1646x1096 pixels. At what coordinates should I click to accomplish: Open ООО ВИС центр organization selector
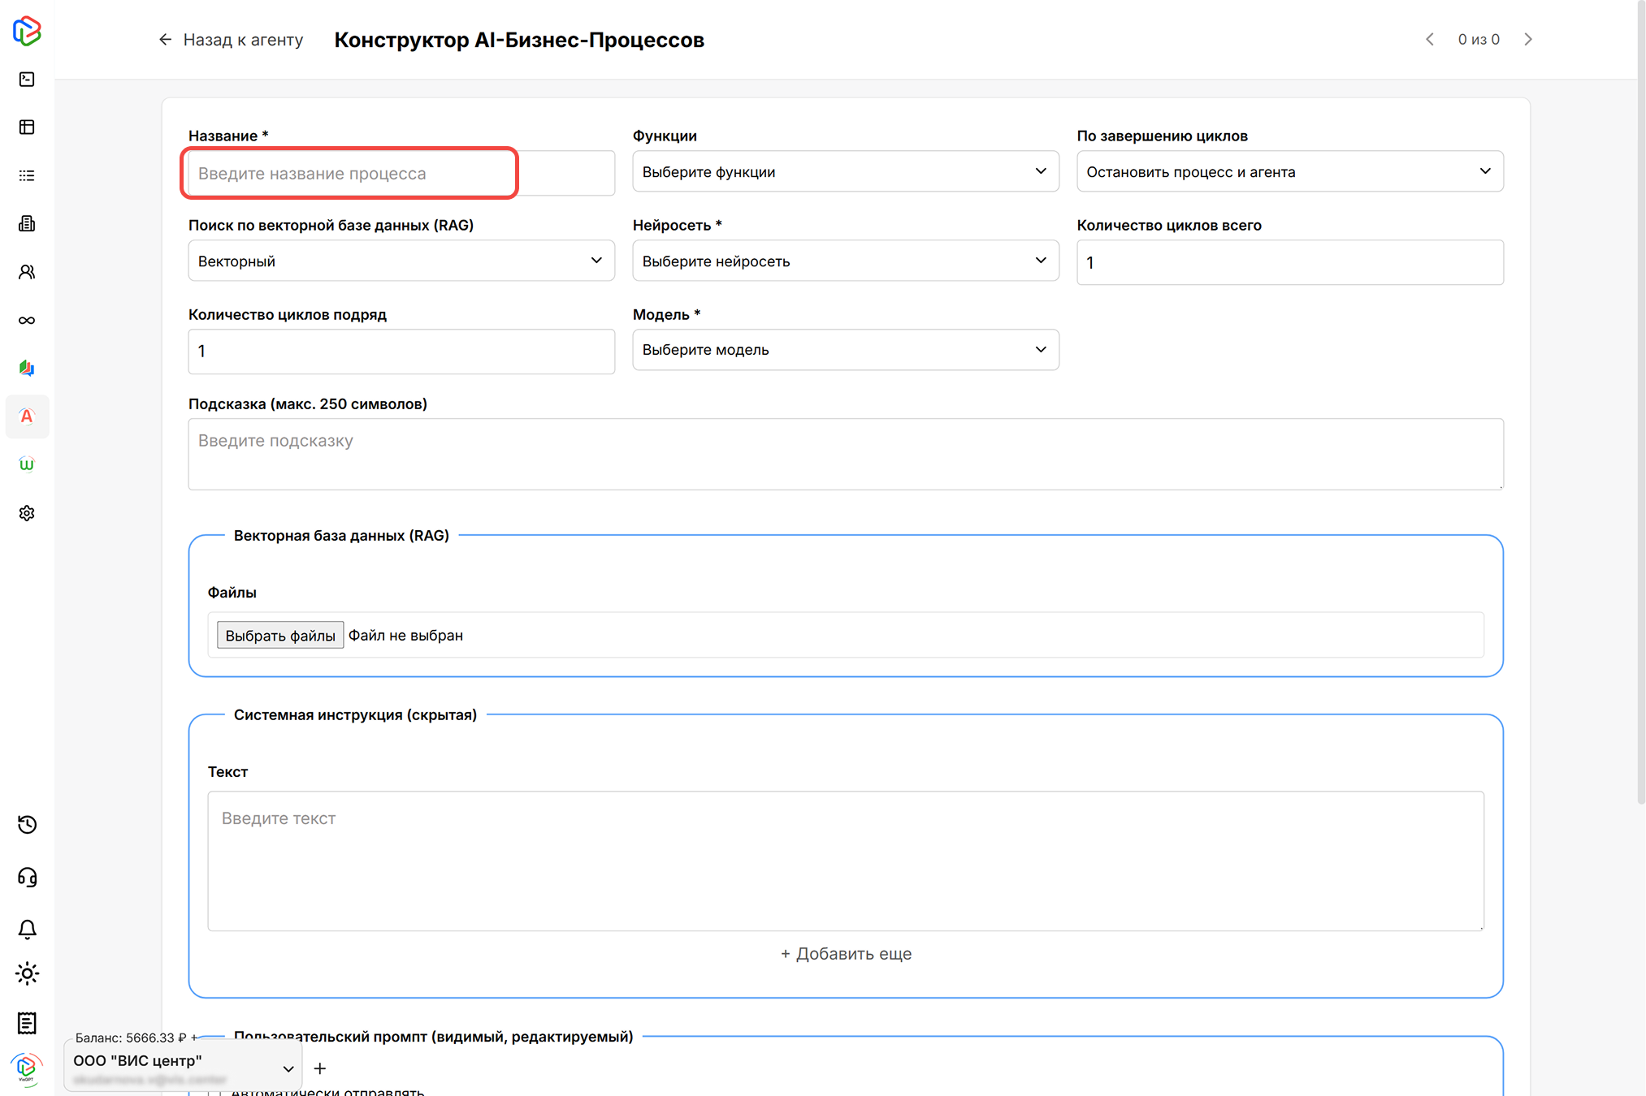click(x=183, y=1068)
